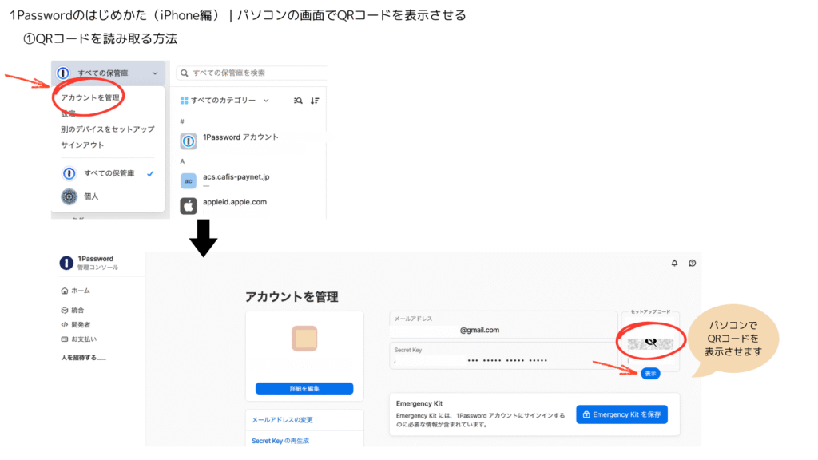Open the appleid.apple.com login item
This screenshot has width=818, height=460.
coord(252,205)
